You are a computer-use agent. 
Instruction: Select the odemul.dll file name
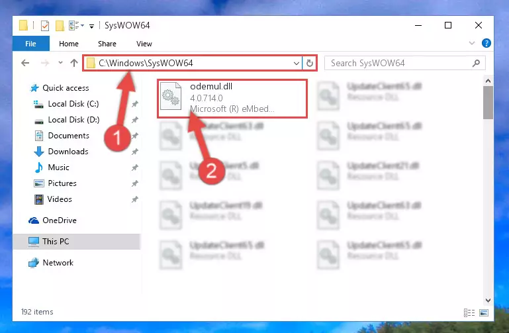[211, 86]
